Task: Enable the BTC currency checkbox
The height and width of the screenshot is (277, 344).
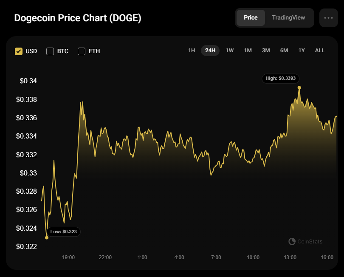Action: (x=50, y=51)
